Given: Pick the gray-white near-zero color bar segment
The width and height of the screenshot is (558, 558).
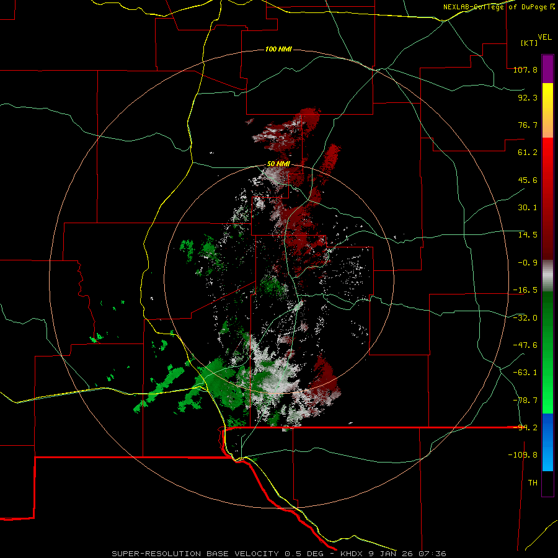Looking at the screenshot, I should tap(547, 276).
